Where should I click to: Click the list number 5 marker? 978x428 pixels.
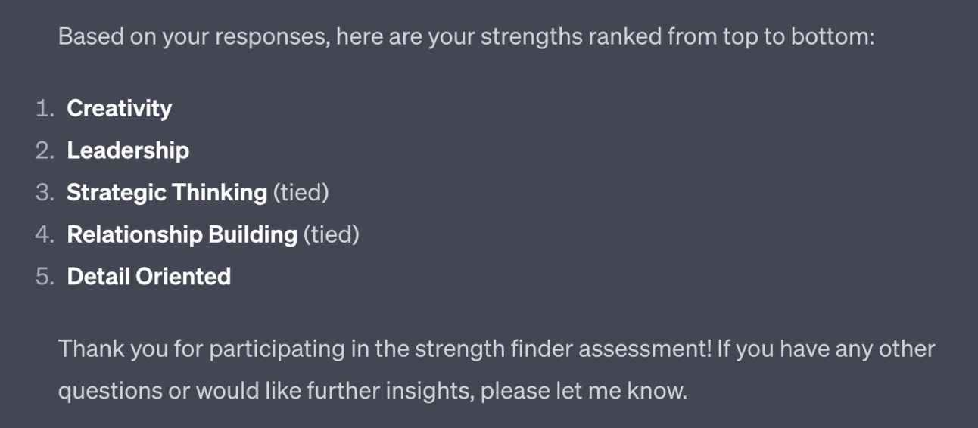[x=45, y=277]
